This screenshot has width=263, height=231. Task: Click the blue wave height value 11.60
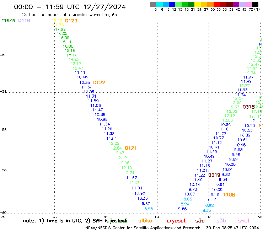pos(87,87)
